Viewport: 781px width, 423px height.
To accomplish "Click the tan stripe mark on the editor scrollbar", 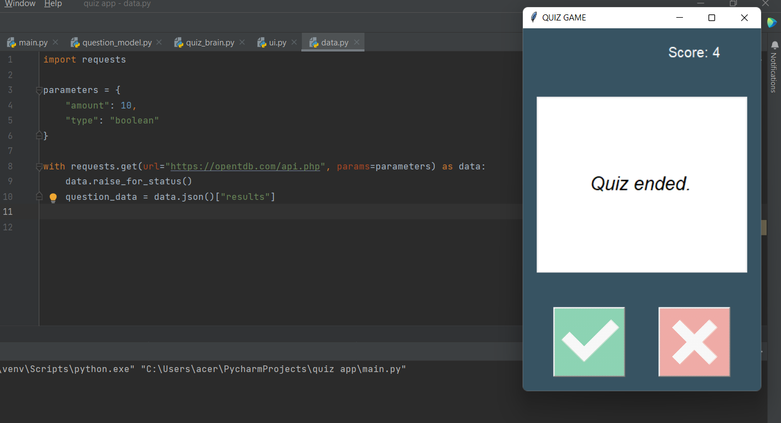I will (764, 228).
